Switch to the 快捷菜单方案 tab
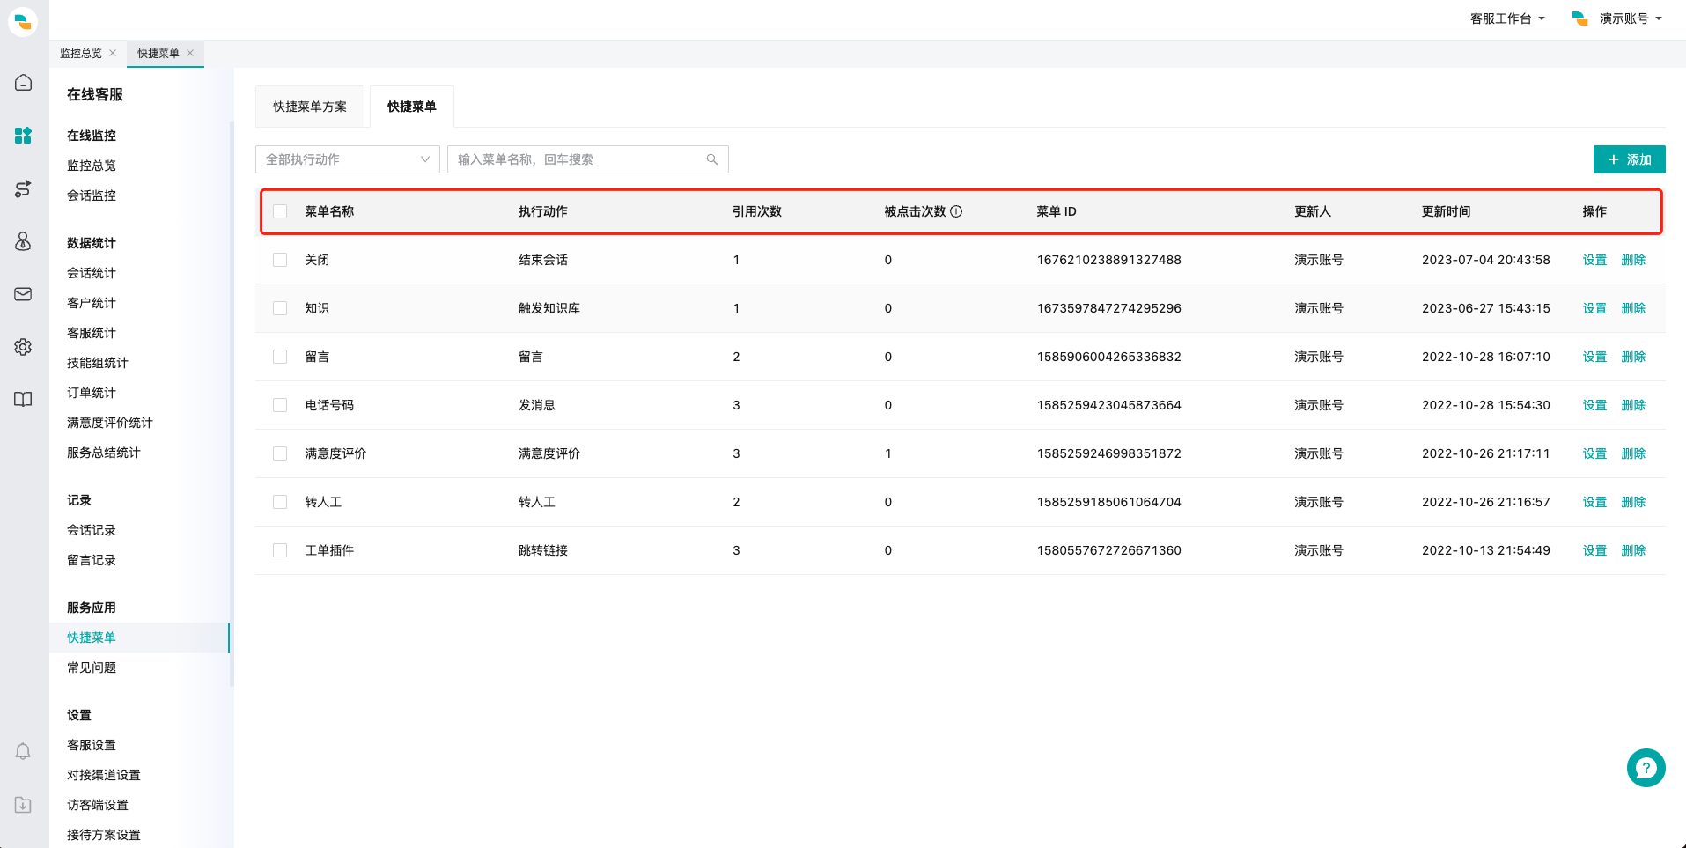The height and width of the screenshot is (848, 1686). [310, 107]
